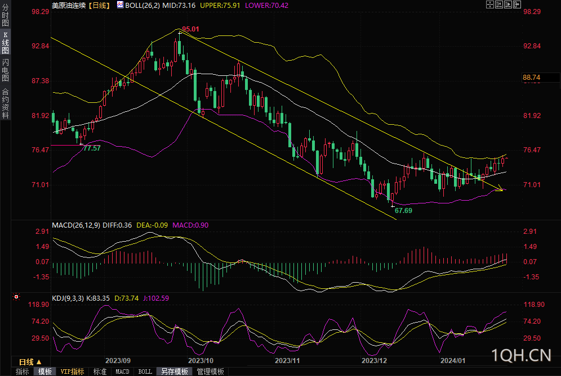Click the panel exit arrow icon
Viewport: 561px width, 376px height.
(518, 4)
